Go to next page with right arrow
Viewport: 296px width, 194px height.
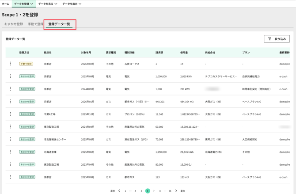click(176, 191)
